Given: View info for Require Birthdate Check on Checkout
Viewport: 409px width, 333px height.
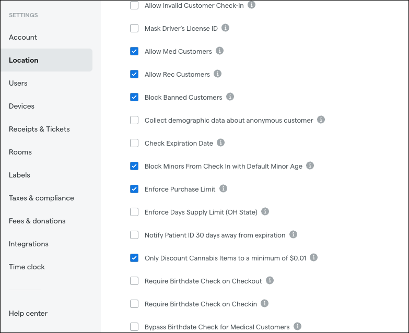Looking at the screenshot, I should pos(270,280).
